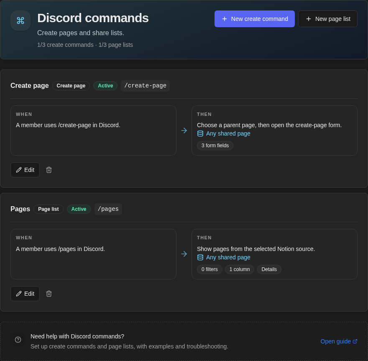Image resolution: width=368 pixels, height=361 pixels.
Task: Delete the Pages command with trash icon
Action: (x=49, y=294)
